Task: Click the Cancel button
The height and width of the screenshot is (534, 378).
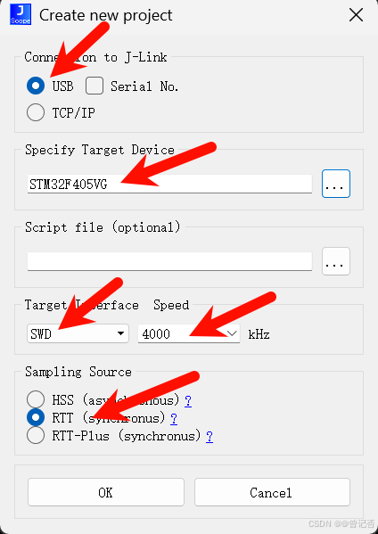Action: [272, 492]
